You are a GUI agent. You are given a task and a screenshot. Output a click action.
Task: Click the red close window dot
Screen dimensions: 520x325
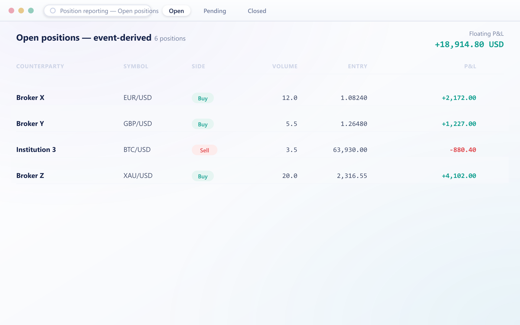tap(11, 11)
